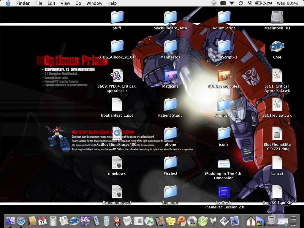This screenshot has width=304, height=228.
Task: Click the Mail stamp icon in dock
Action: click(235, 221)
